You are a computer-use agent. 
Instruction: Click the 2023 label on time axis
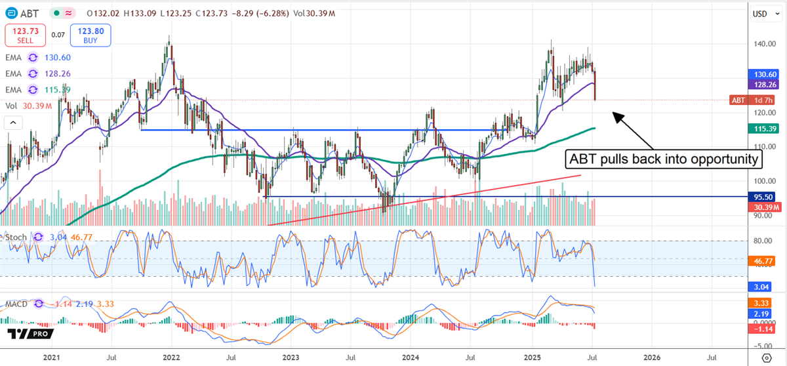[291, 358]
